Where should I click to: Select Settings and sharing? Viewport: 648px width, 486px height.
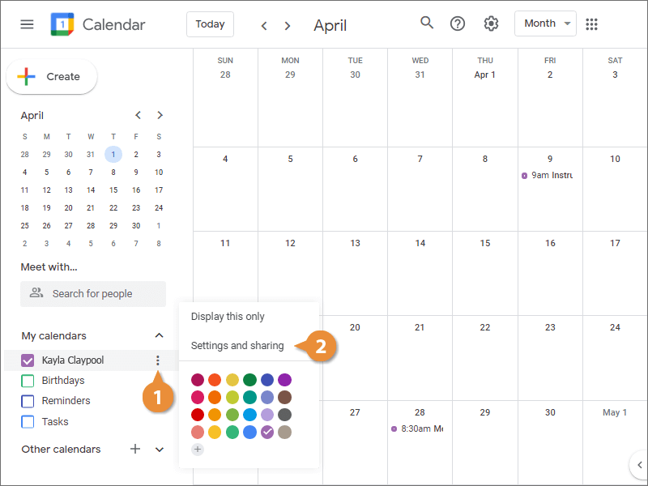coord(237,346)
